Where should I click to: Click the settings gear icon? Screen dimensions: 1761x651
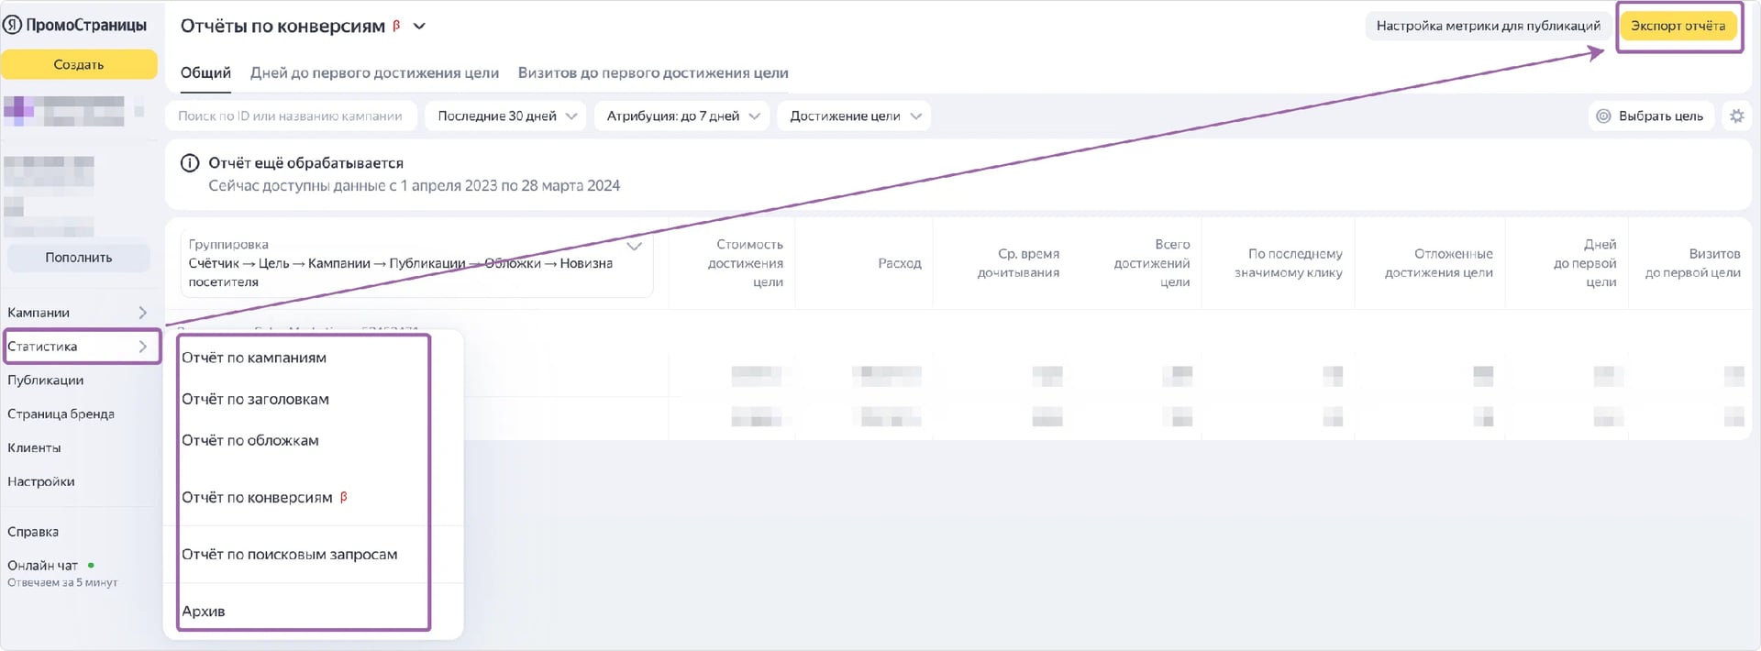(1736, 116)
